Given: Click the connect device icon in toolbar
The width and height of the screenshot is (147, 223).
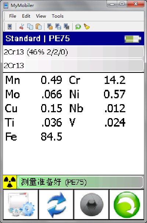Looking at the screenshot, I should (x=10, y=26).
